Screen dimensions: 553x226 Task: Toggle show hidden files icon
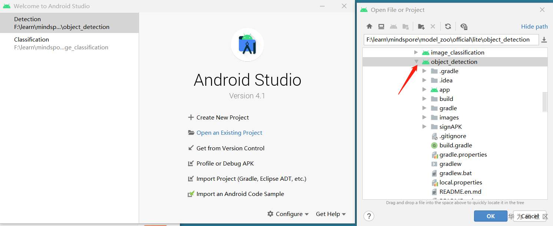(x=464, y=26)
